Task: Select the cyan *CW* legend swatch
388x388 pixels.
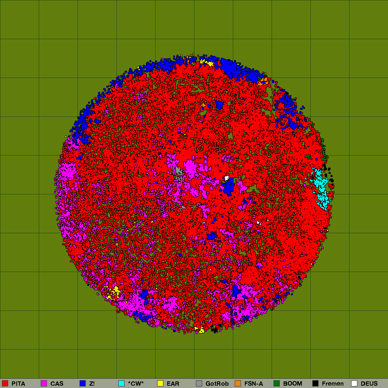Action: click(x=121, y=383)
